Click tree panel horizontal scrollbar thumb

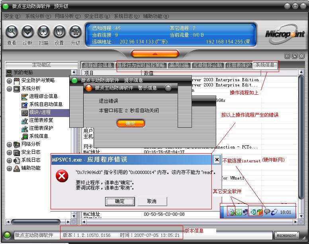[36, 222]
